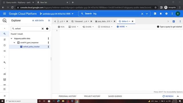The width and height of the screenshot is (183, 103).
Task: Open the Windows Start menu
Action: click(x=2, y=101)
